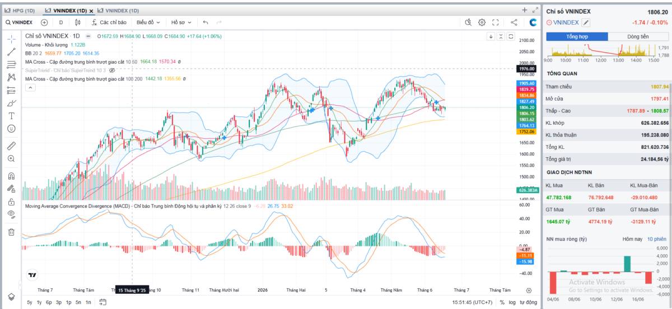Open the object tree layers icon
672x309 pixels.
[11, 297]
